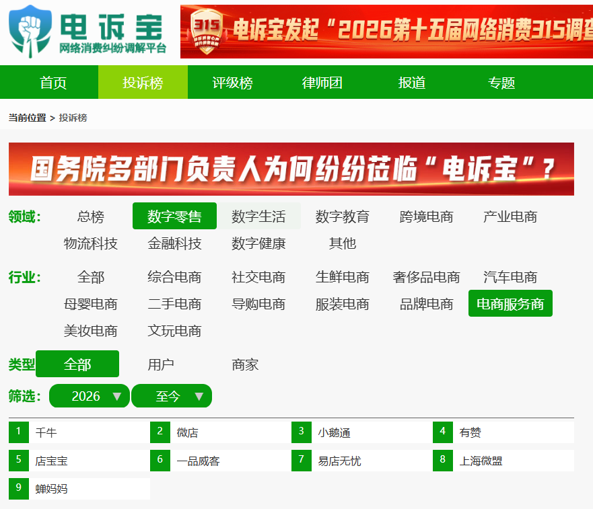The image size is (593, 509).
Task: Filter by 社交电商 industry
Action: coord(258,277)
